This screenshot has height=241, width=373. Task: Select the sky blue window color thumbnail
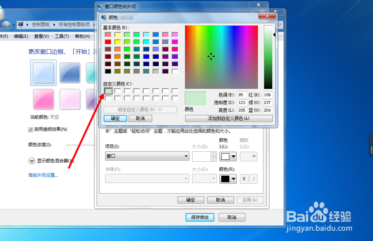[x=43, y=73]
